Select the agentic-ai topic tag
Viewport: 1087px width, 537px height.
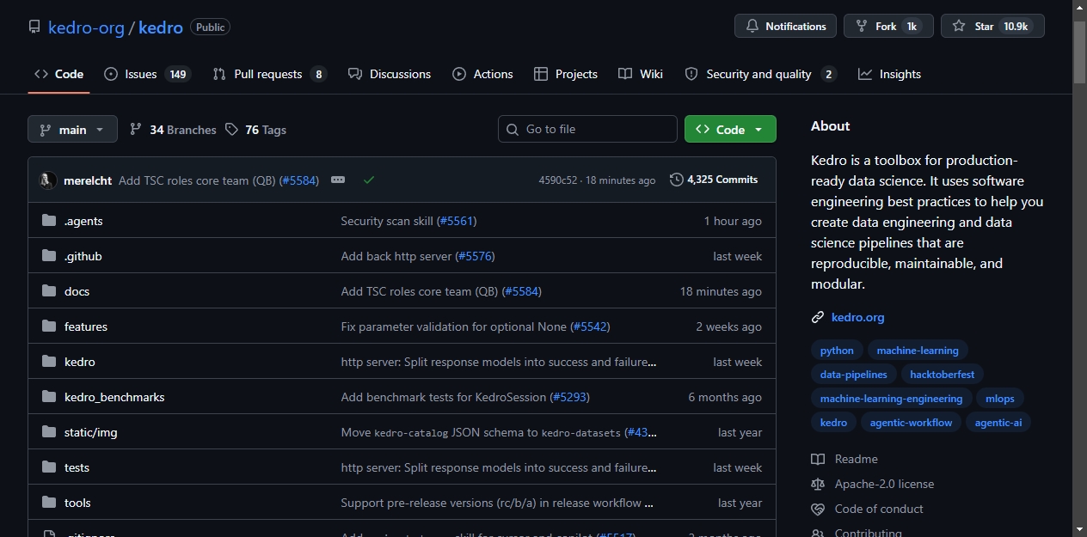tap(998, 422)
